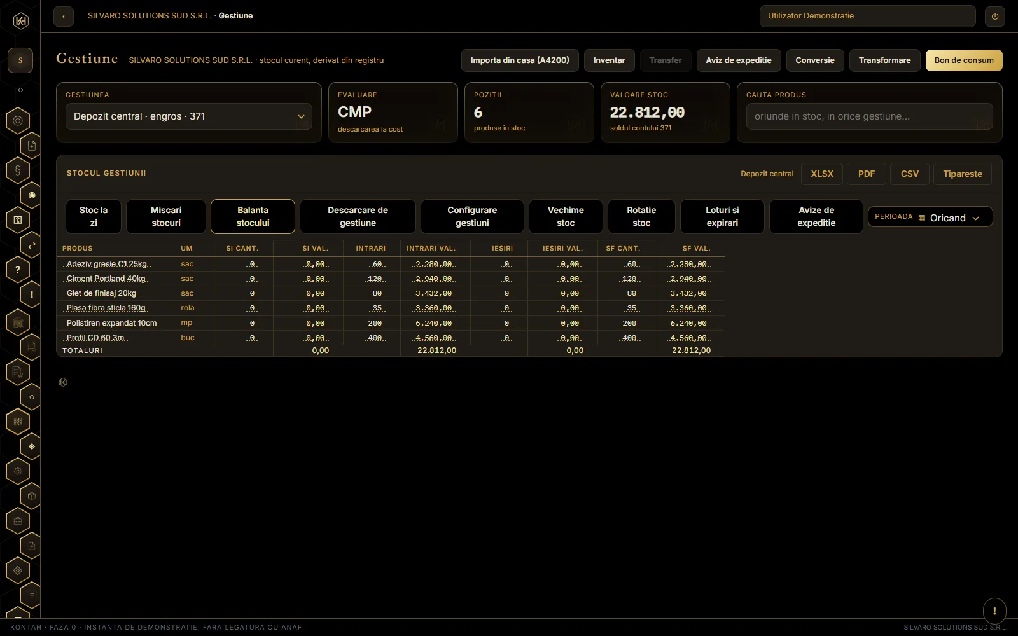Open the Perioada Oricand dropdown
Image resolution: width=1018 pixels, height=636 pixels.
tap(930, 217)
